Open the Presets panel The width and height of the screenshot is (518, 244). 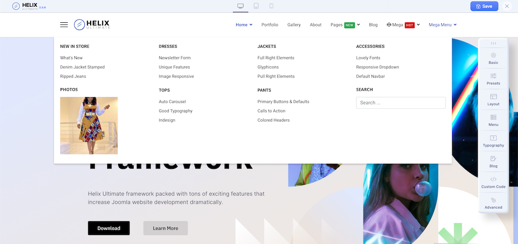pos(493,79)
